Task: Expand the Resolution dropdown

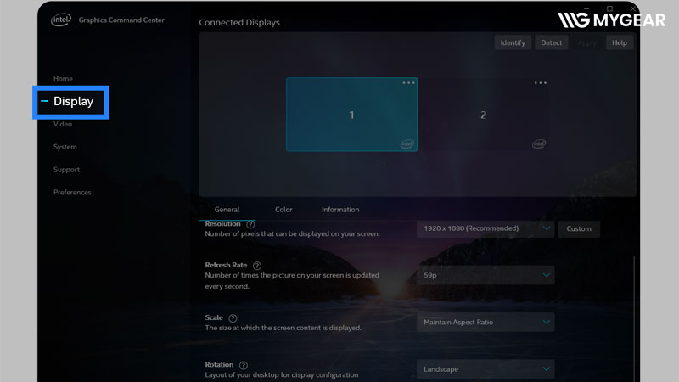Action: pyautogui.click(x=485, y=228)
